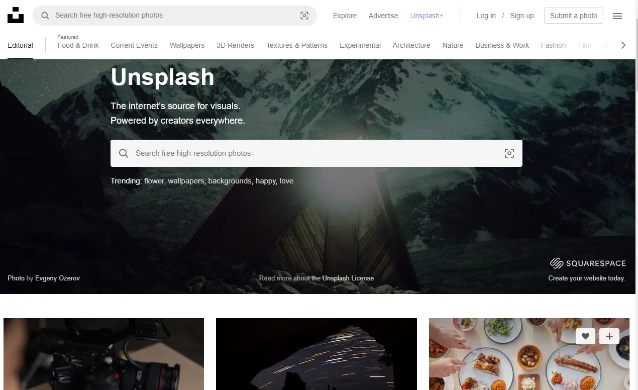Click the Squarespace logo
638x390 pixels.
pyautogui.click(x=588, y=263)
